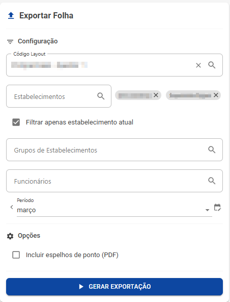Image resolution: width=230 pixels, height=302 pixels.
Task: Click the Estabelecimentos search magnifier
Action: (101, 96)
